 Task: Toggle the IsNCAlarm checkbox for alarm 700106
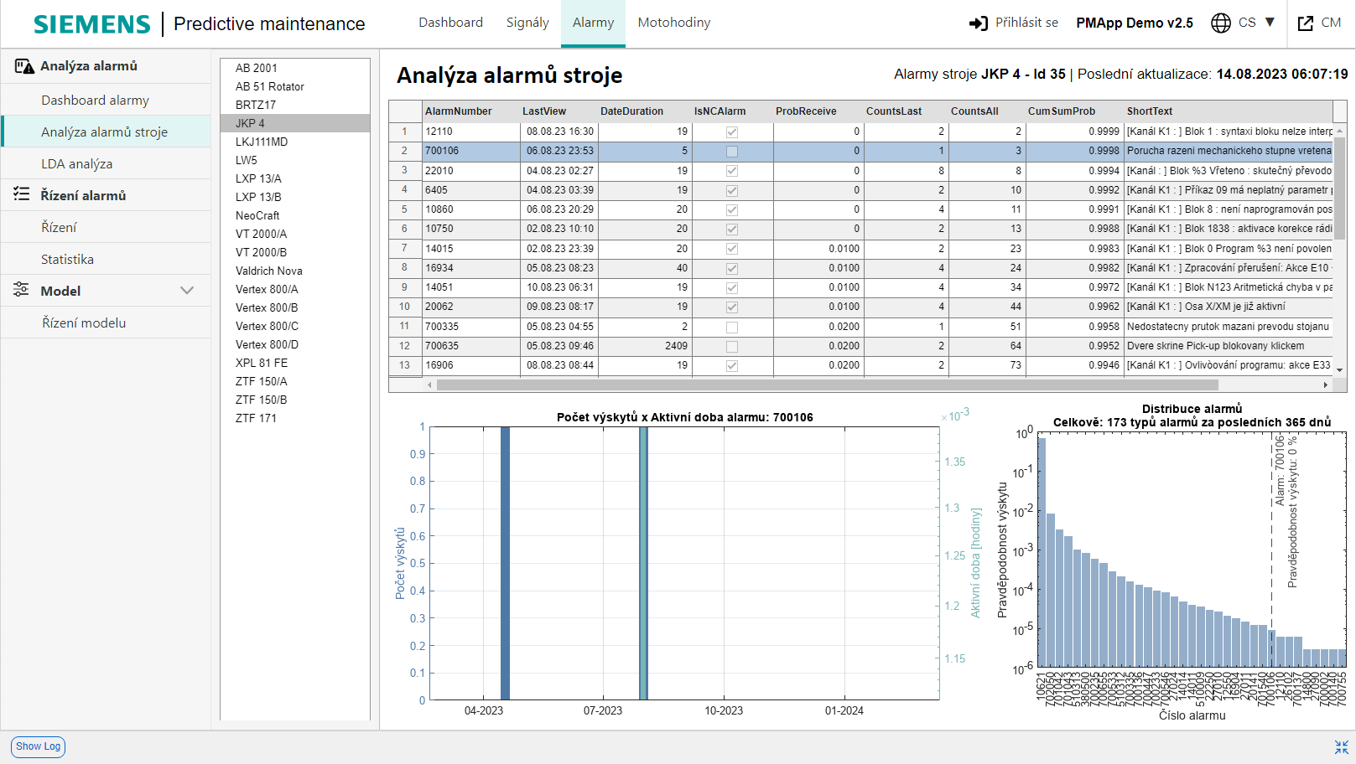click(730, 151)
